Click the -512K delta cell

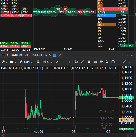(15, 46)
